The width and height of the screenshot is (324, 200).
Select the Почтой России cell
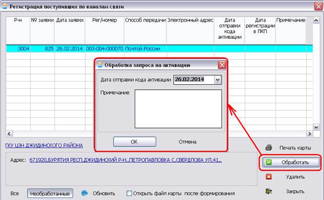point(145,49)
